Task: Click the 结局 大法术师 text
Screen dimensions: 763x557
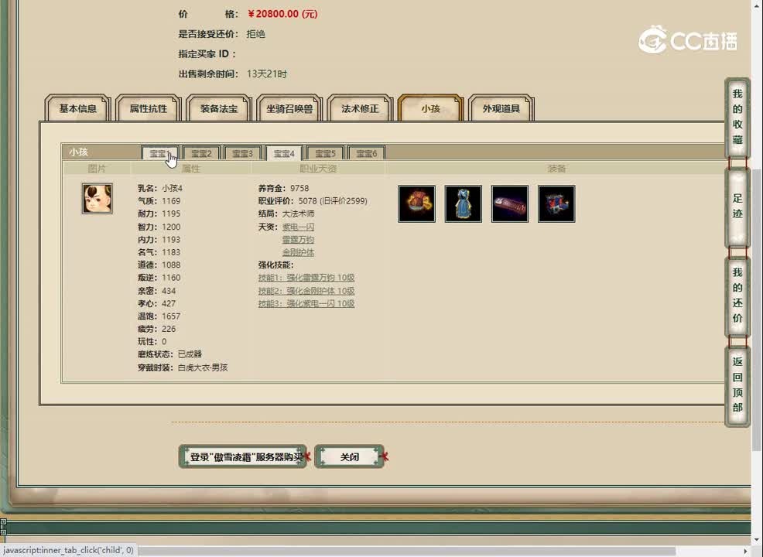Action: [x=286, y=214]
